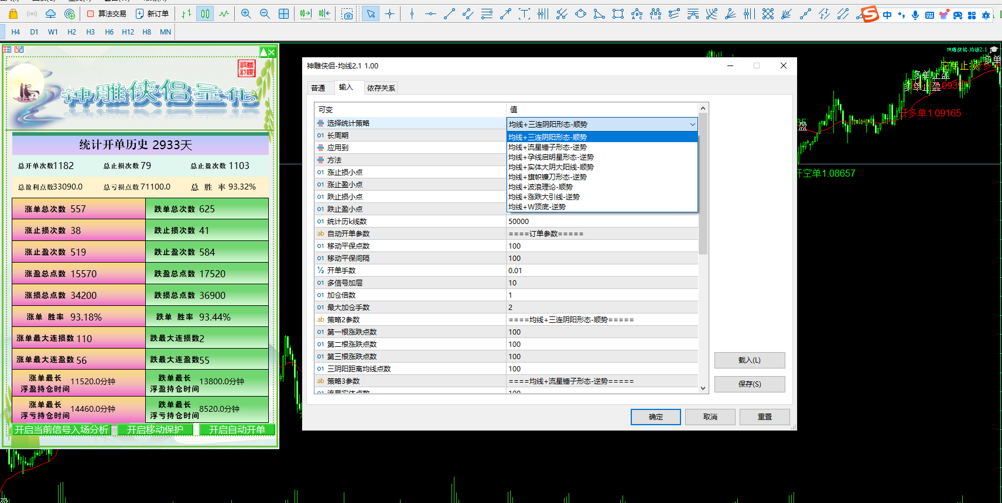Take a chart screenshot with camera icon
The height and width of the screenshot is (503, 1002).
347,14
